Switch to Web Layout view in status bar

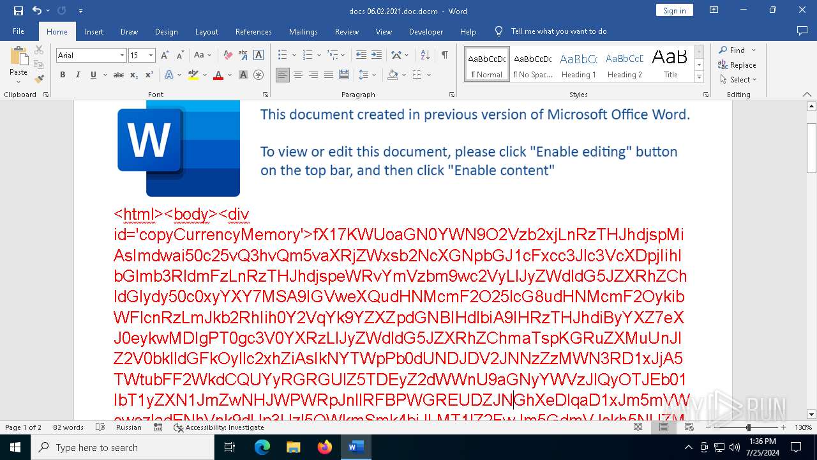[690, 427]
